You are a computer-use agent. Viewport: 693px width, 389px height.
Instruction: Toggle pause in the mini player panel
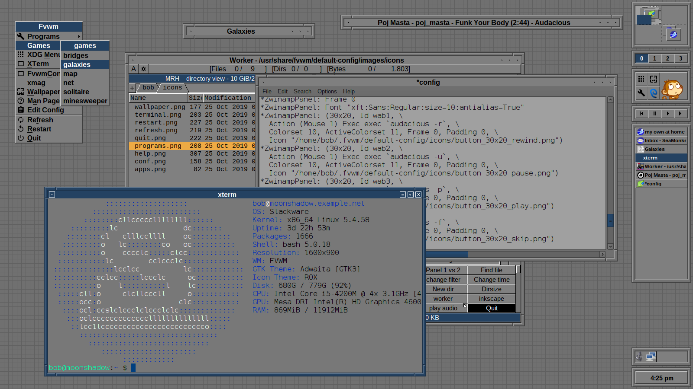click(655, 114)
